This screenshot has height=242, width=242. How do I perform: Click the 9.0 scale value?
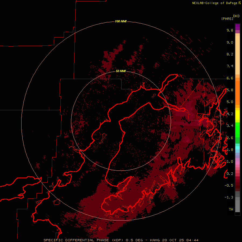[230, 42]
